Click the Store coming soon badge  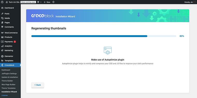pyautogui.click(x=28, y=2)
